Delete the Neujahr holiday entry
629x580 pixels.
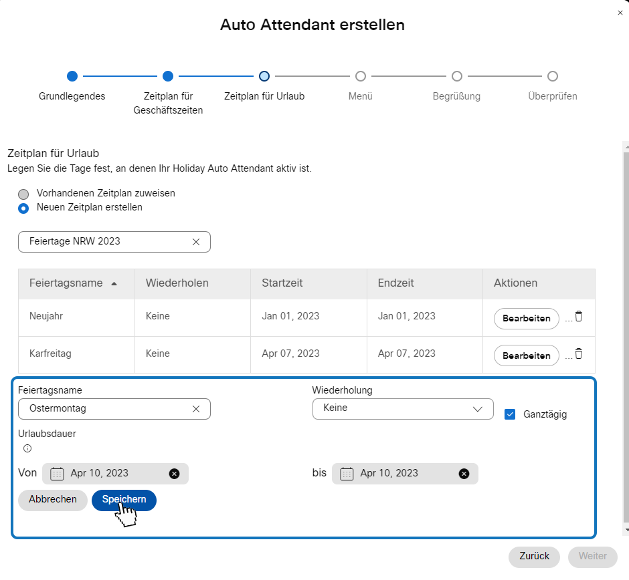[x=579, y=317]
